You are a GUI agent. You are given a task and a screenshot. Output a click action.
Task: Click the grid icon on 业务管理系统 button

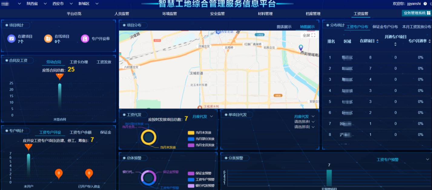click(428, 12)
